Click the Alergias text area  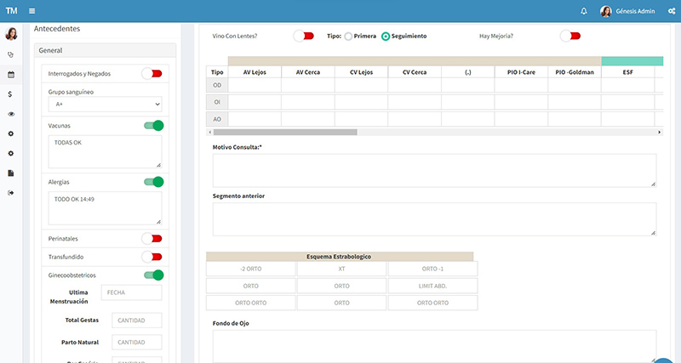pyautogui.click(x=105, y=208)
